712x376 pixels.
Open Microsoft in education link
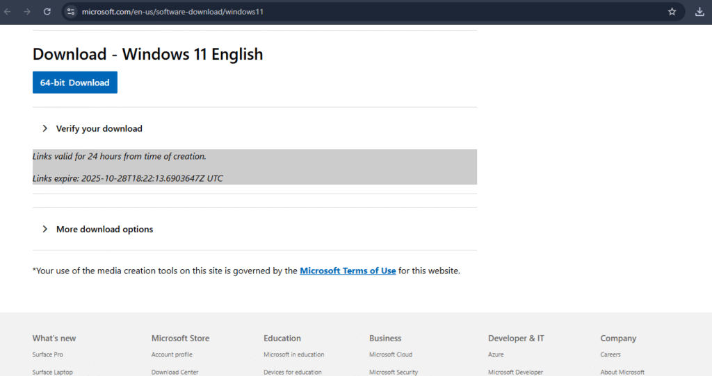294,354
